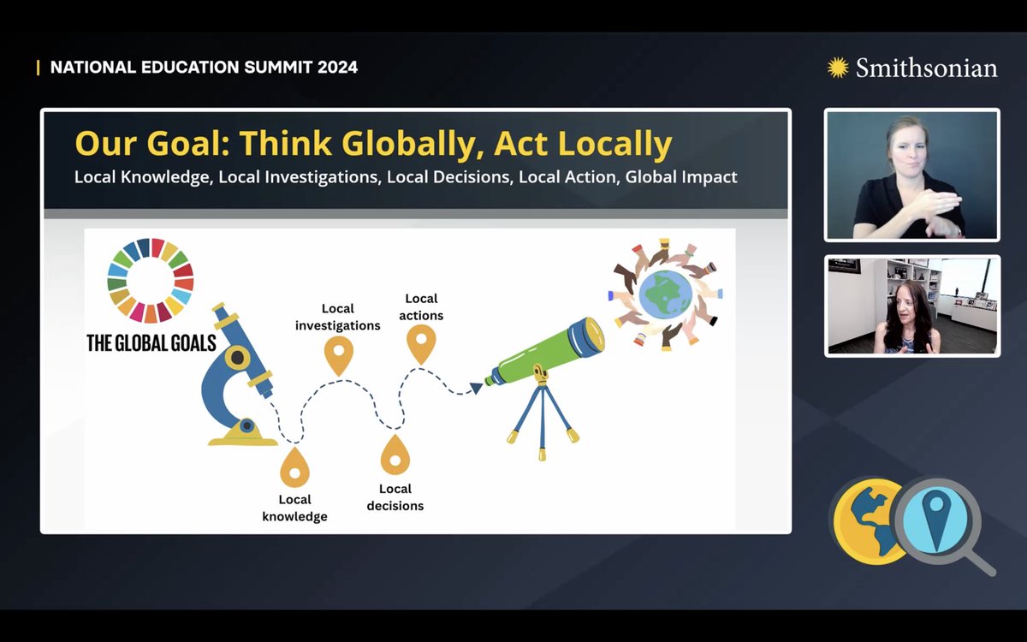The width and height of the screenshot is (1027, 642).
Task: Click the Local knowledge map pin
Action: [x=294, y=467]
